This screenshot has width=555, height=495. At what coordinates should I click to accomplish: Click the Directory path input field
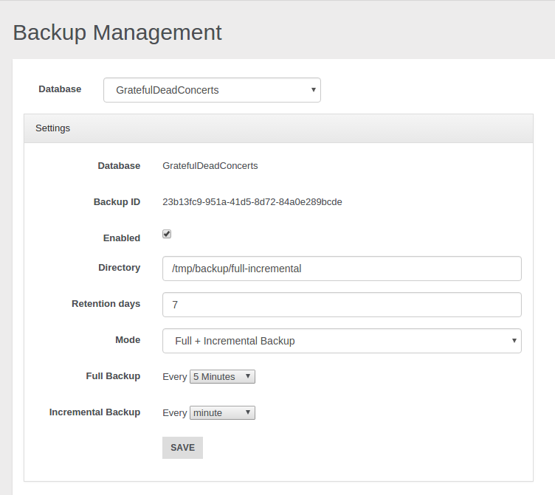click(342, 269)
